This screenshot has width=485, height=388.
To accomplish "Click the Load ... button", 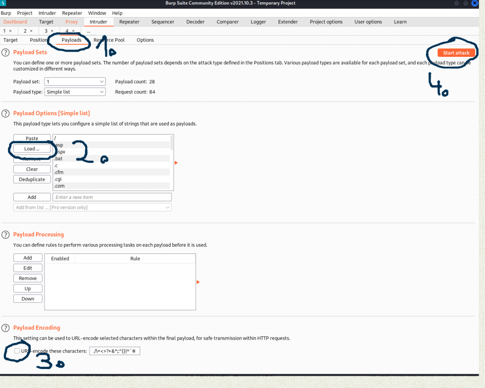I will [32, 149].
